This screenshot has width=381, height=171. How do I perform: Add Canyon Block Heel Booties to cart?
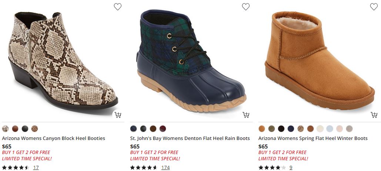[x=118, y=115]
